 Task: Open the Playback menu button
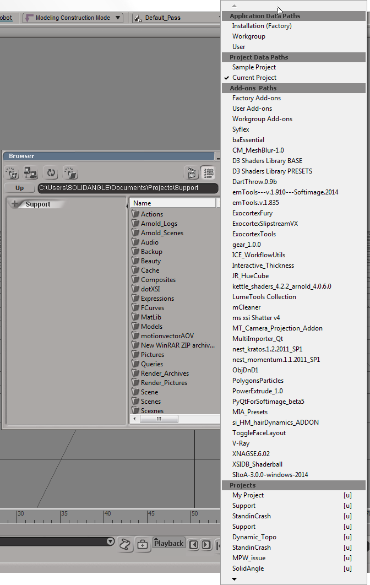168,544
